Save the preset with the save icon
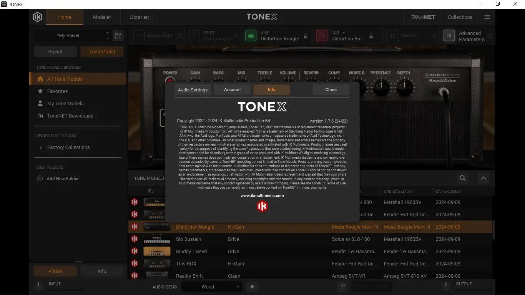The height and width of the screenshot is (295, 525). 118,35
